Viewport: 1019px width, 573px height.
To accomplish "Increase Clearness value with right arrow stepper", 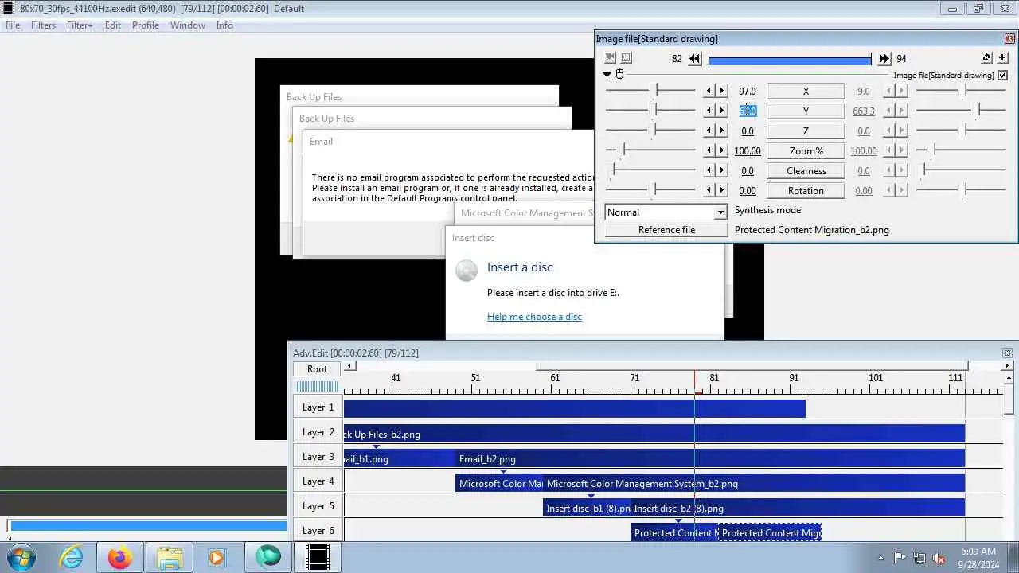I will (x=722, y=170).
